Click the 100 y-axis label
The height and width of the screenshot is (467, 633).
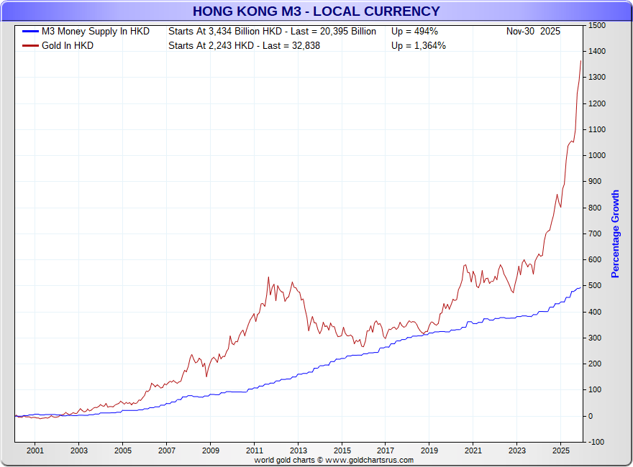595,390
